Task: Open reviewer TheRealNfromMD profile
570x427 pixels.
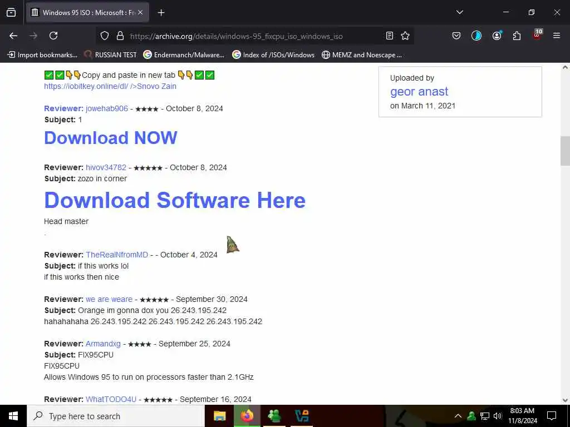Action: click(x=117, y=255)
